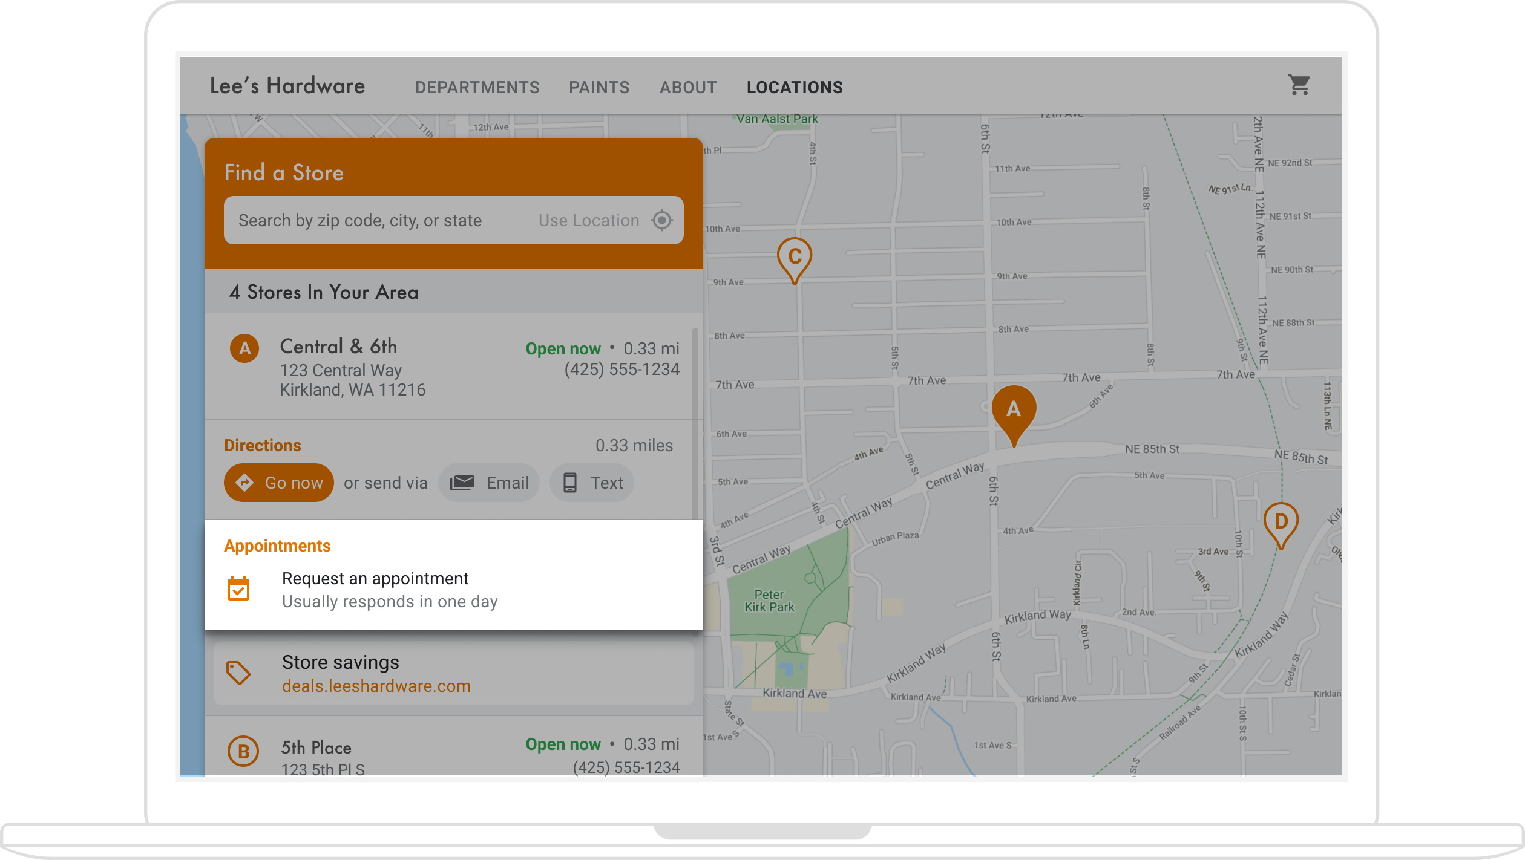Click the circled A store badge
Screen dimensions: 1525x860
click(244, 348)
